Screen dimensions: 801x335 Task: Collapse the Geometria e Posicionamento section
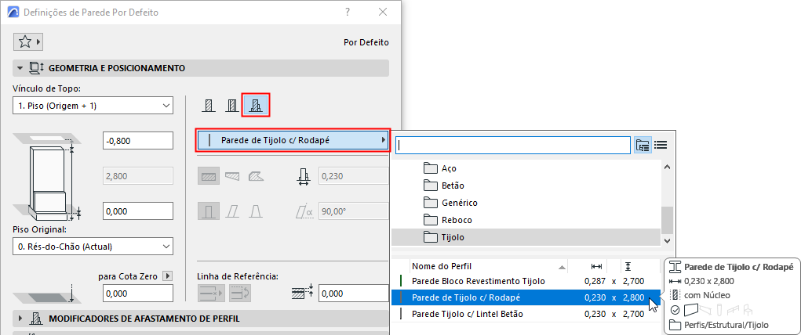[20, 68]
